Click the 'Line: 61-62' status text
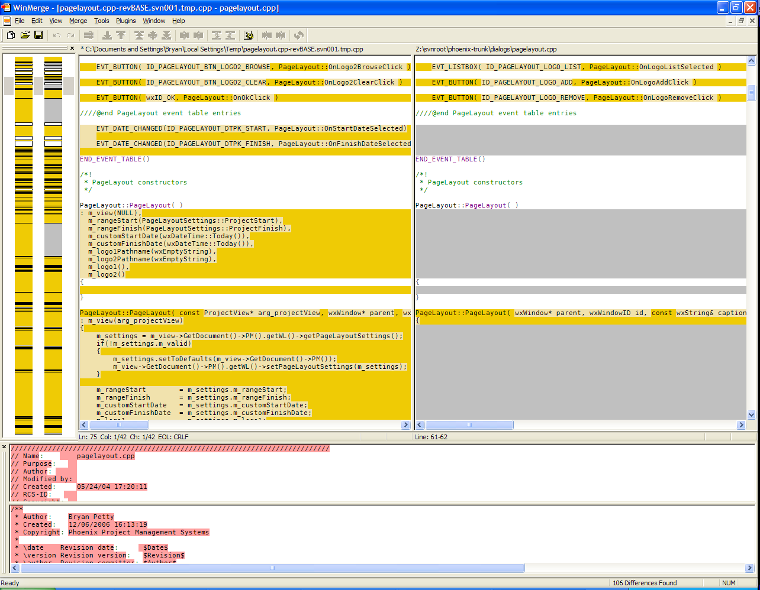Viewport: 760px width, 590px height. pos(431,437)
